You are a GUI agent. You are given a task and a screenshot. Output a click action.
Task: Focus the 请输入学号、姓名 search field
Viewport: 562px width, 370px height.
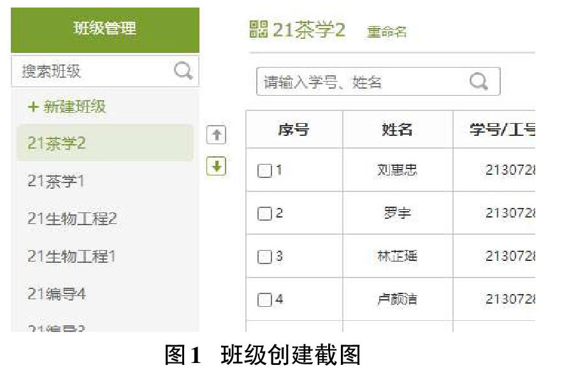point(378,82)
